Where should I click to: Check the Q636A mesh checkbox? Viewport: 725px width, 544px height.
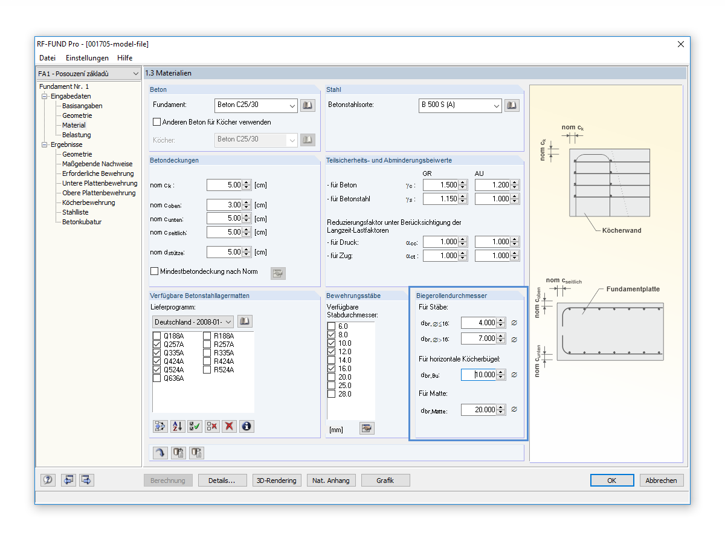tap(158, 378)
